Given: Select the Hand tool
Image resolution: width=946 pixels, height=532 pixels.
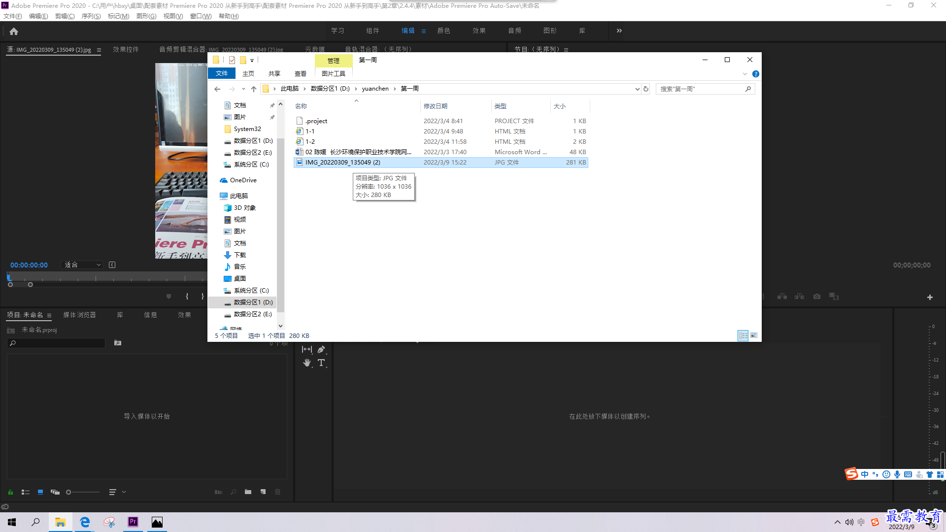Looking at the screenshot, I should pyautogui.click(x=307, y=363).
